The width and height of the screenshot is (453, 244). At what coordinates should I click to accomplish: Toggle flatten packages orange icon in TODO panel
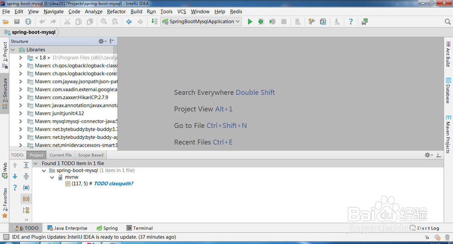coord(26,199)
